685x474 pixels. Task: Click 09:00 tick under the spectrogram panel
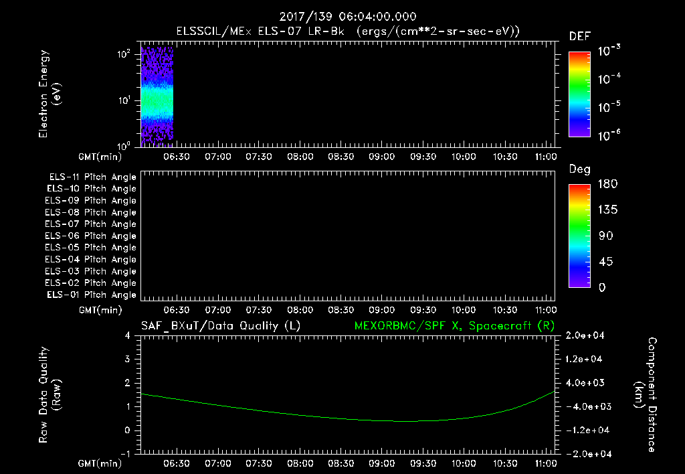(x=382, y=157)
